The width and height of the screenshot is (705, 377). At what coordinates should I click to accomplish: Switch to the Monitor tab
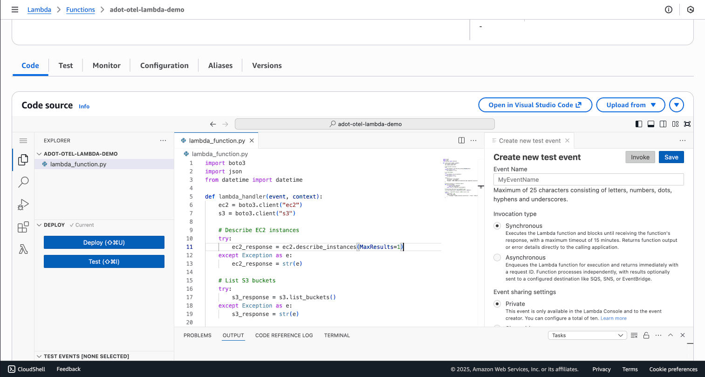click(x=106, y=65)
